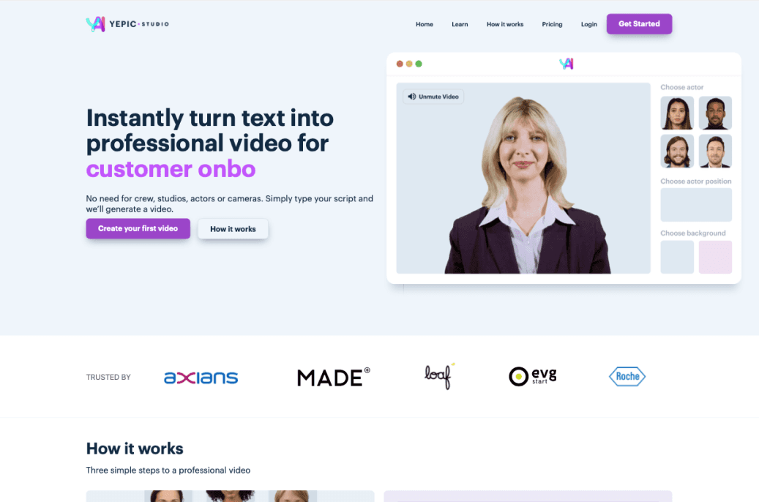Click the How it works button below the headline
The image size is (759, 502).
point(233,229)
